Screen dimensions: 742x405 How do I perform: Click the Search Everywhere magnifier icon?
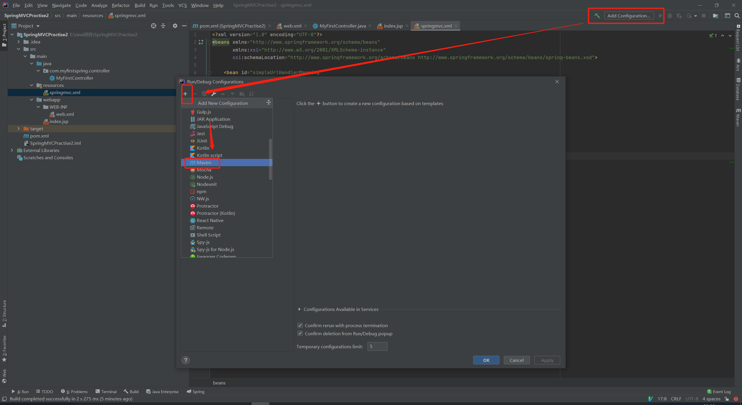pyautogui.click(x=737, y=16)
